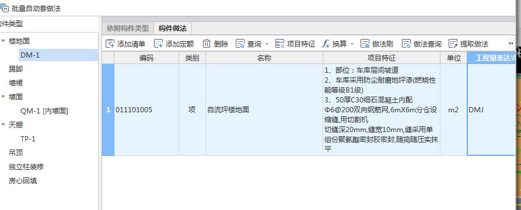The width and height of the screenshot is (521, 210).
Task: Show more toolbar items overflow arrow
Action: 511,44
